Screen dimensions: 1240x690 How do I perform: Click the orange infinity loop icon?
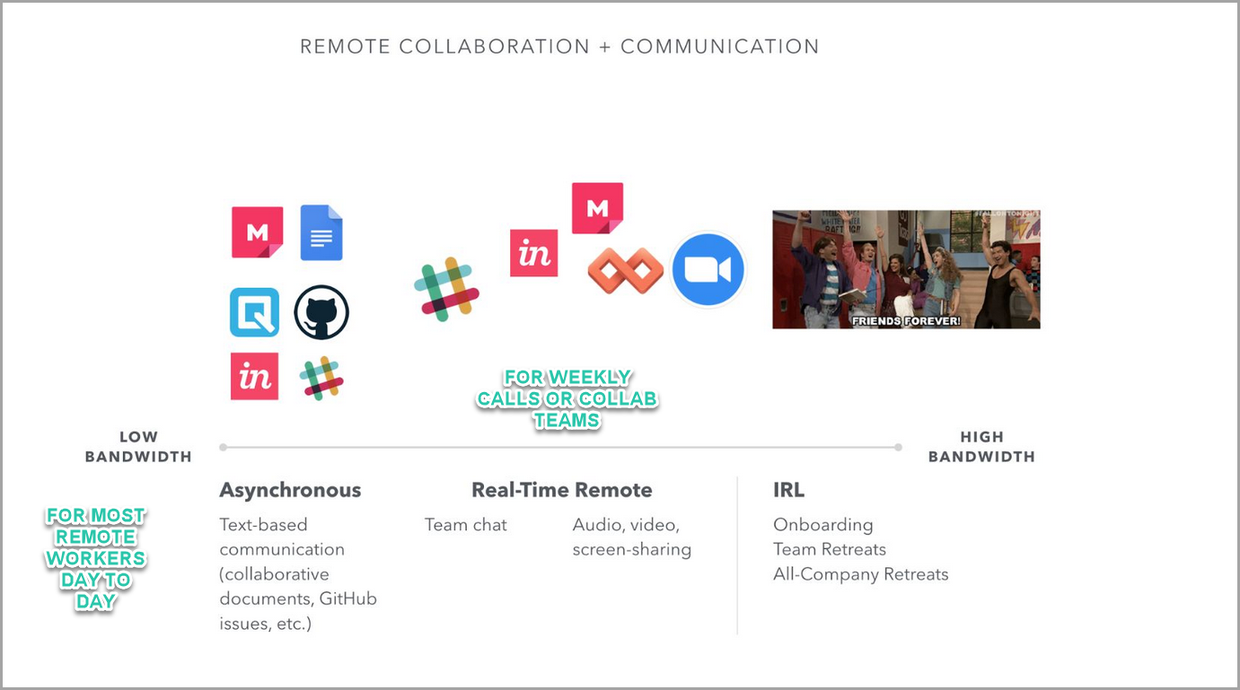coord(626,270)
